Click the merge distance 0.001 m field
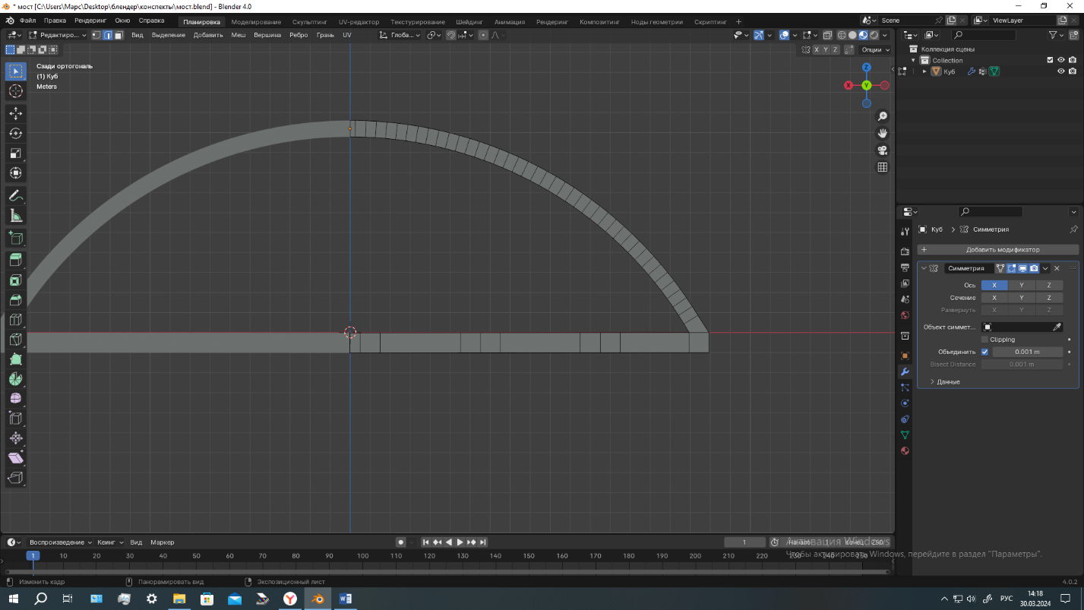The width and height of the screenshot is (1084, 610). click(x=1027, y=352)
